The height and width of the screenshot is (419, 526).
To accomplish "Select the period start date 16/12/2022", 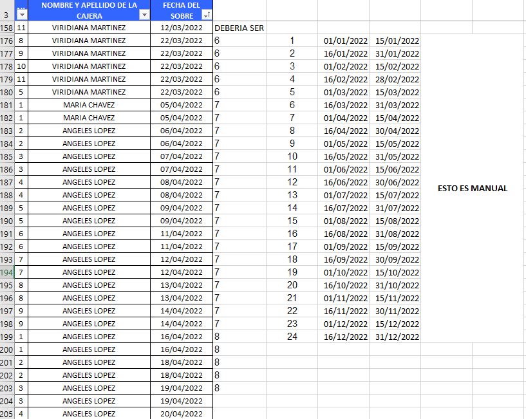I will click(x=344, y=337).
